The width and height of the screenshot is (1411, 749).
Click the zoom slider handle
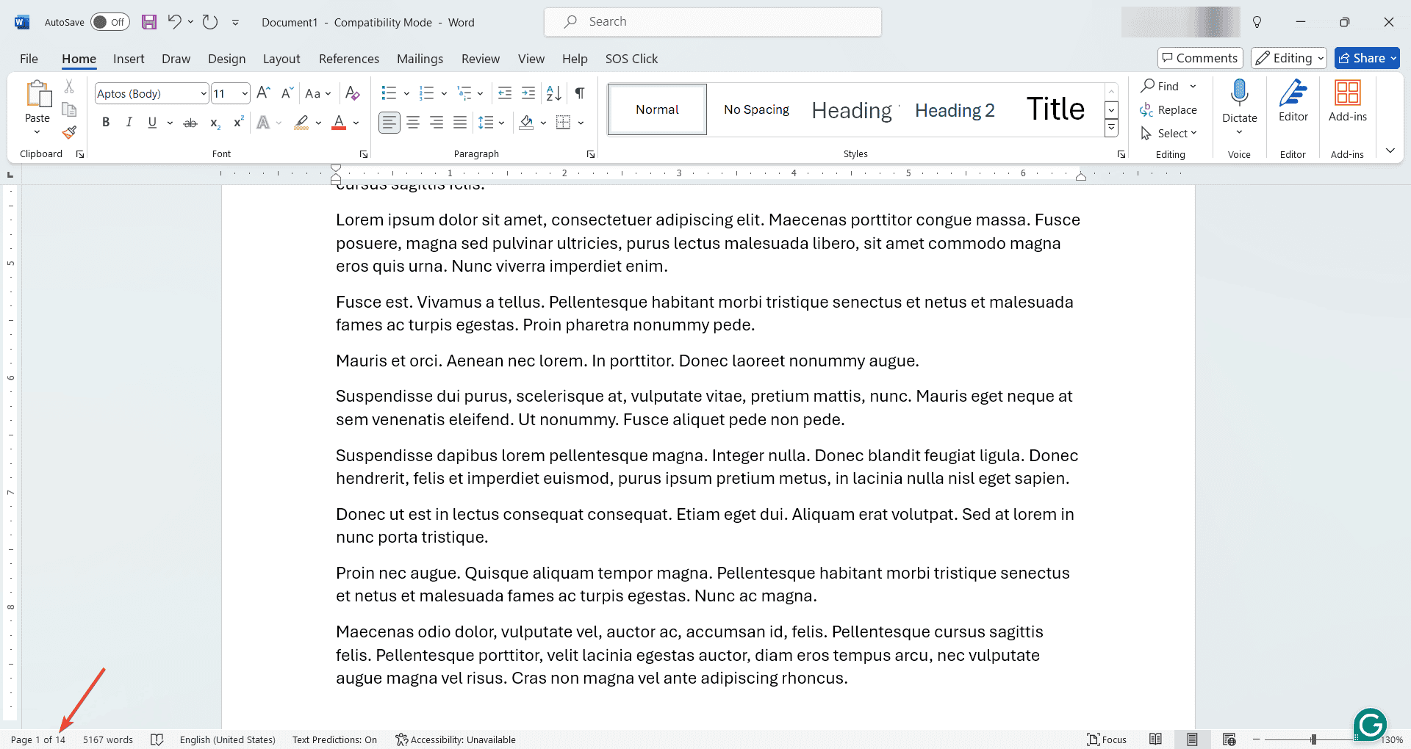1313,739
